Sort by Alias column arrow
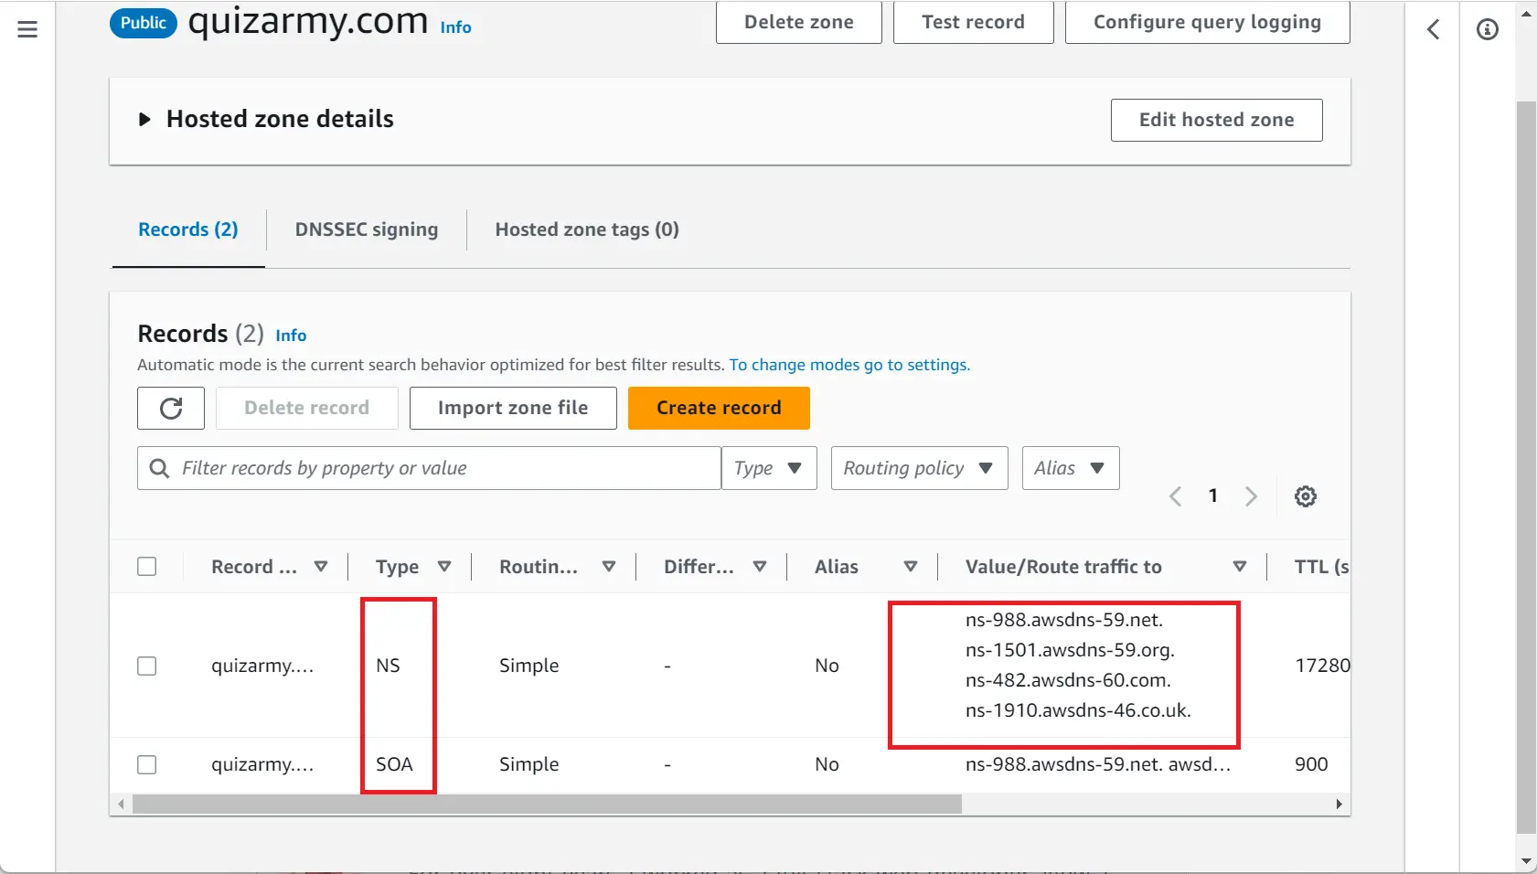This screenshot has width=1537, height=874. (911, 567)
